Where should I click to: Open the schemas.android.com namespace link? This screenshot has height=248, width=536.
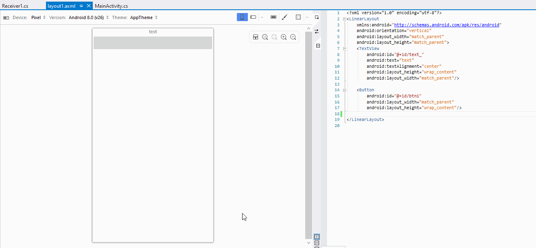(446, 25)
